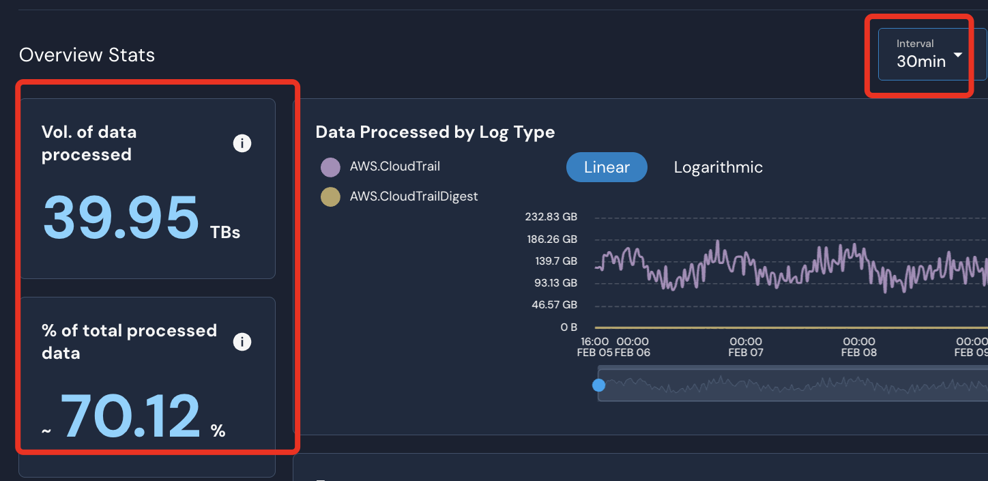Toggle the AWS.CloudTrailDigest series label
This screenshot has width=988, height=481.
coord(413,196)
